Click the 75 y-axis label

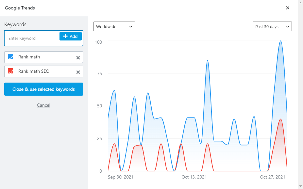pos(99,73)
